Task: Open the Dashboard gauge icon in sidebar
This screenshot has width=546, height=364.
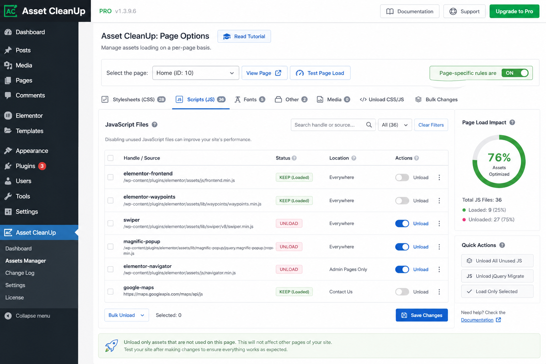Action: tap(8, 32)
